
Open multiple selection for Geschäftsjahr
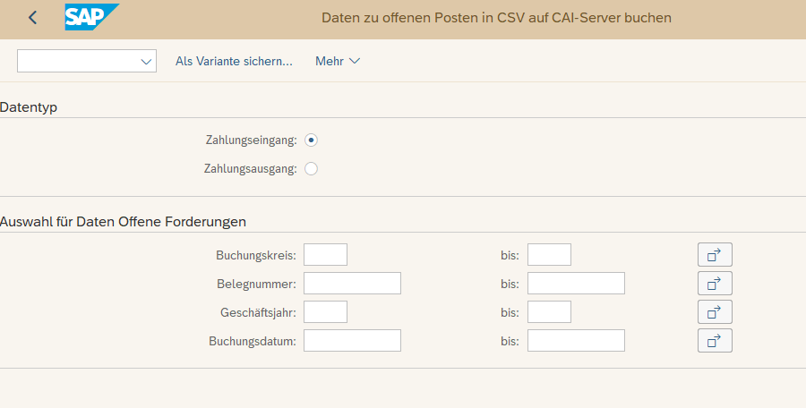click(715, 312)
